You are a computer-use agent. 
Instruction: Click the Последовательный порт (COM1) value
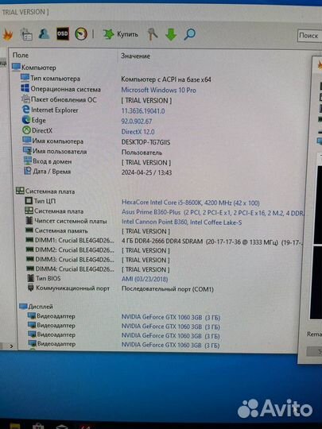pyautogui.click(x=168, y=289)
